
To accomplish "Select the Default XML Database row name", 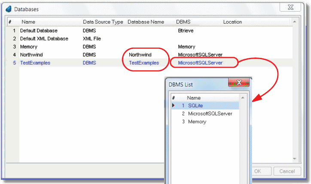I will click(44, 39).
